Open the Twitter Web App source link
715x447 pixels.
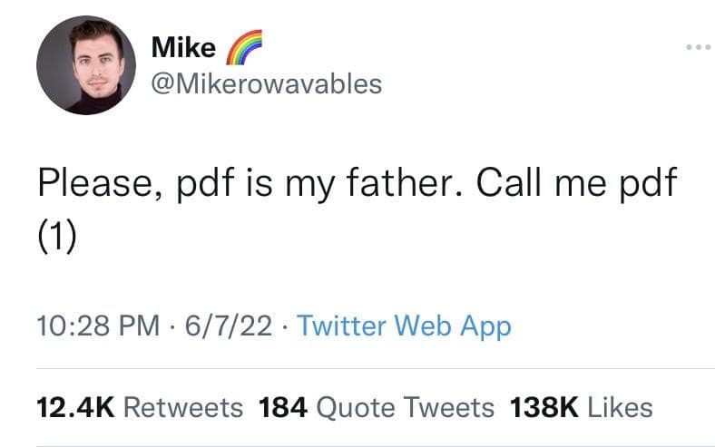[404, 326]
